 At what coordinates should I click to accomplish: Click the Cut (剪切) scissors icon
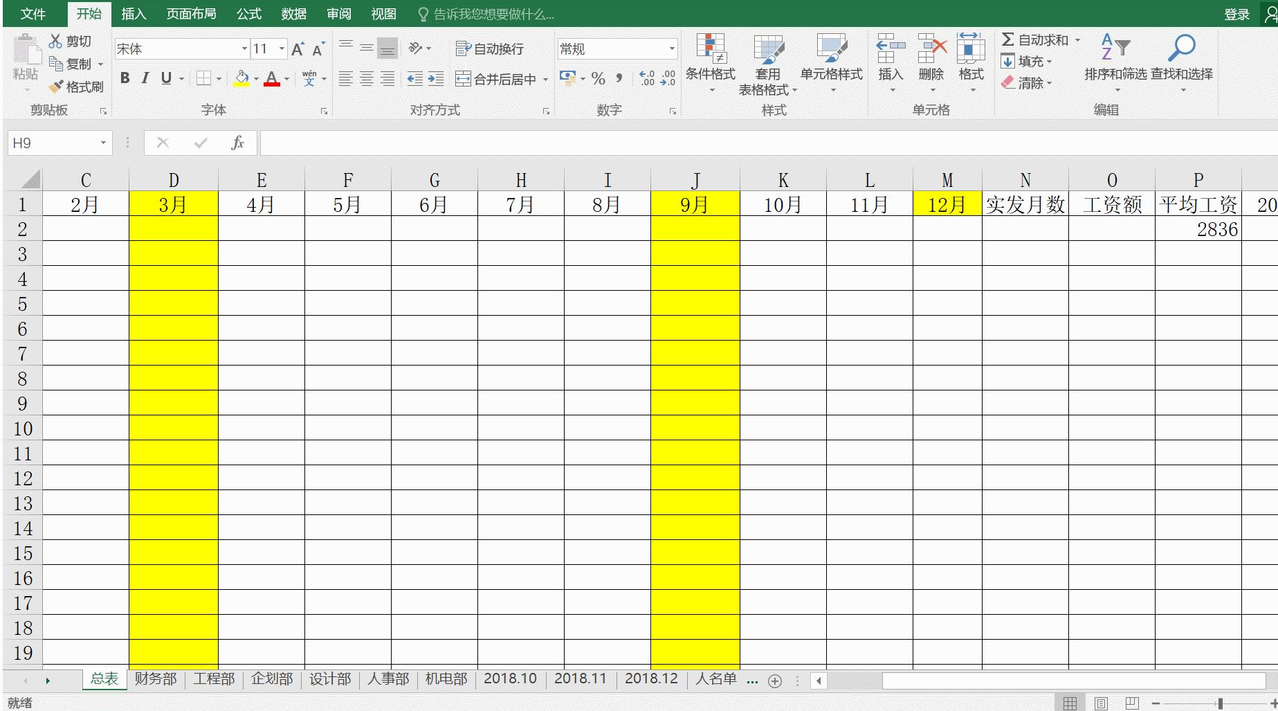pyautogui.click(x=55, y=42)
